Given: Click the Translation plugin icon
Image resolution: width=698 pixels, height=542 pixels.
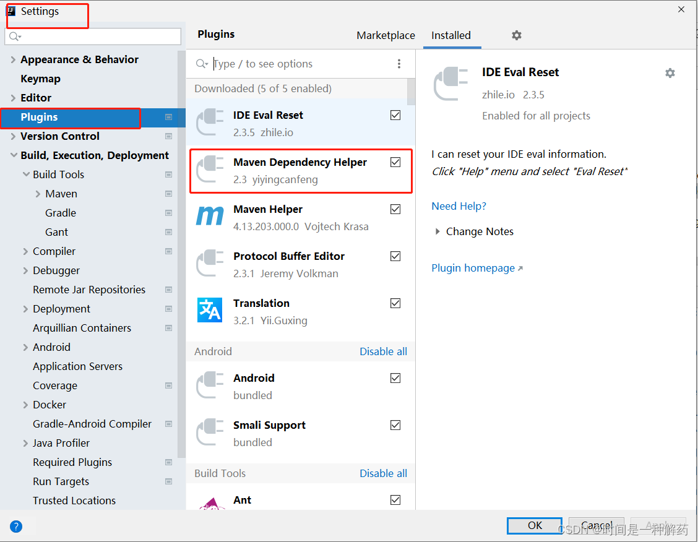Looking at the screenshot, I should (210, 310).
